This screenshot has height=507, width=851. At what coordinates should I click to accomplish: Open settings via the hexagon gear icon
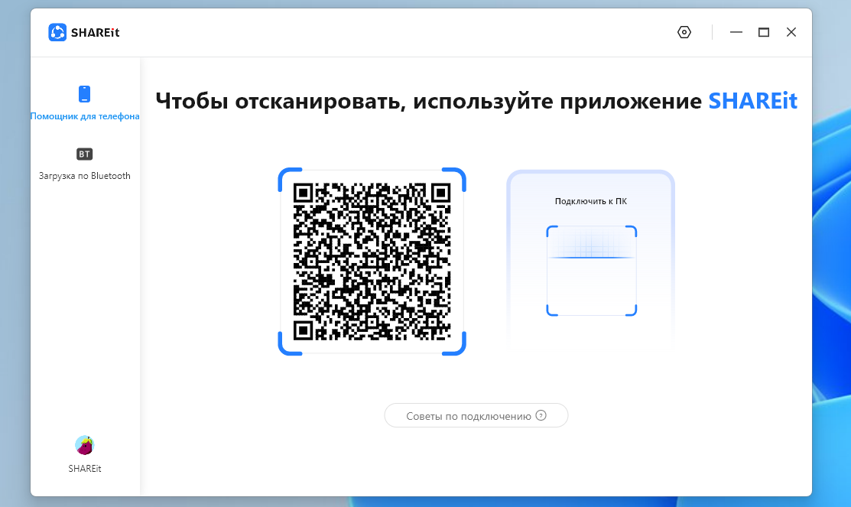point(684,33)
